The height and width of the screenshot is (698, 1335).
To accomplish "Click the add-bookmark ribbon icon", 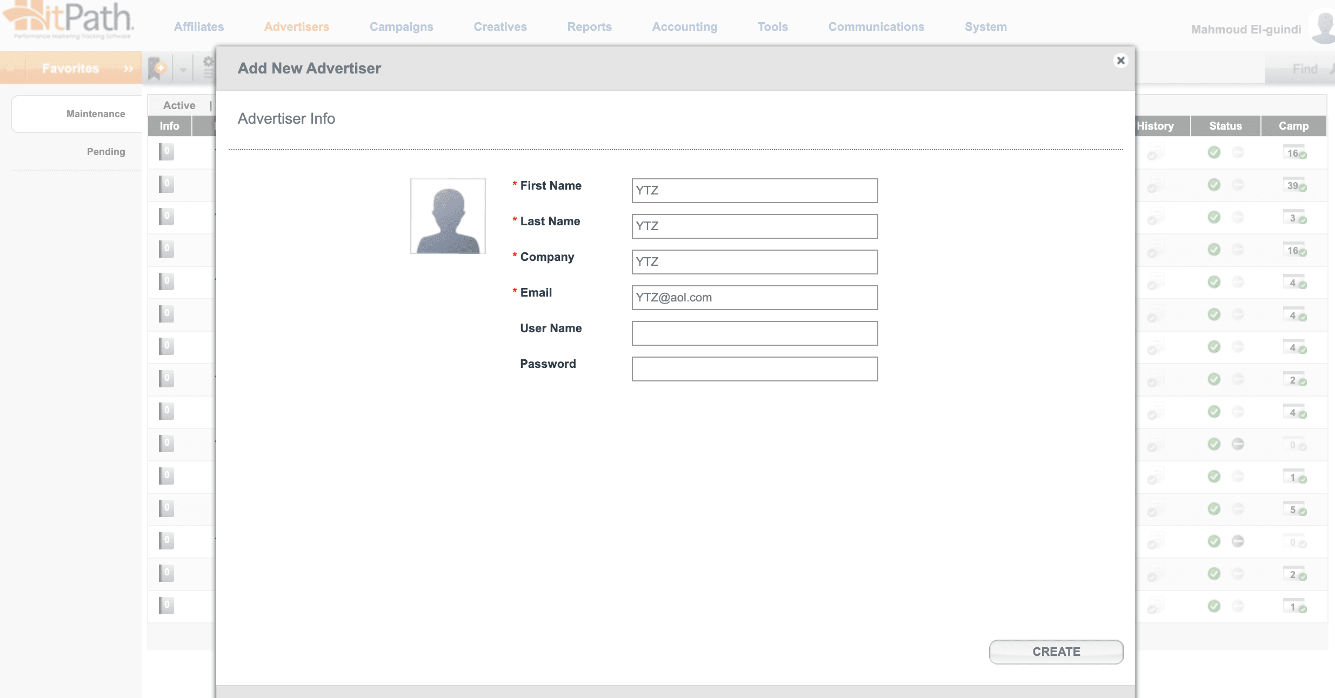I will coord(157,69).
